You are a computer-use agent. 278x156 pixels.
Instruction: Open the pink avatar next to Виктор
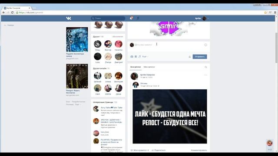119,44
